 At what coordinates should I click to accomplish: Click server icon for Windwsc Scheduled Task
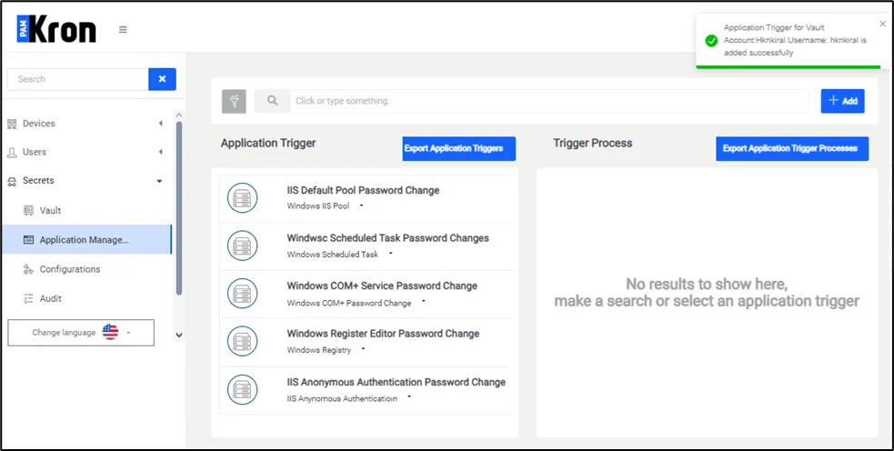[x=242, y=246]
